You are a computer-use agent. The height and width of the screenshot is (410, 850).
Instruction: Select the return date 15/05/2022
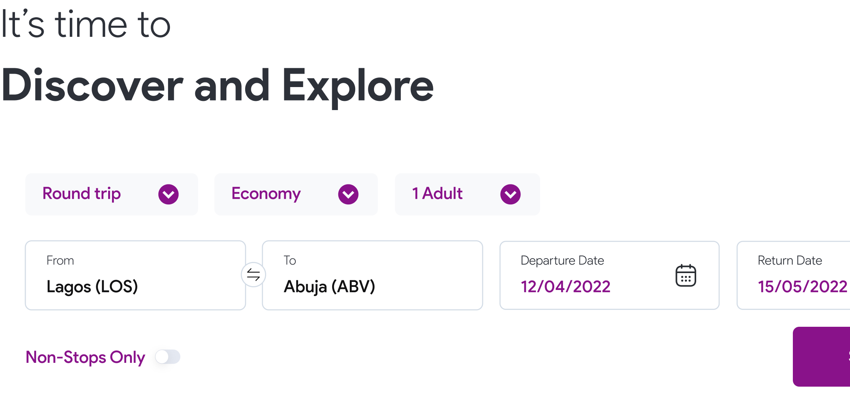pos(802,287)
